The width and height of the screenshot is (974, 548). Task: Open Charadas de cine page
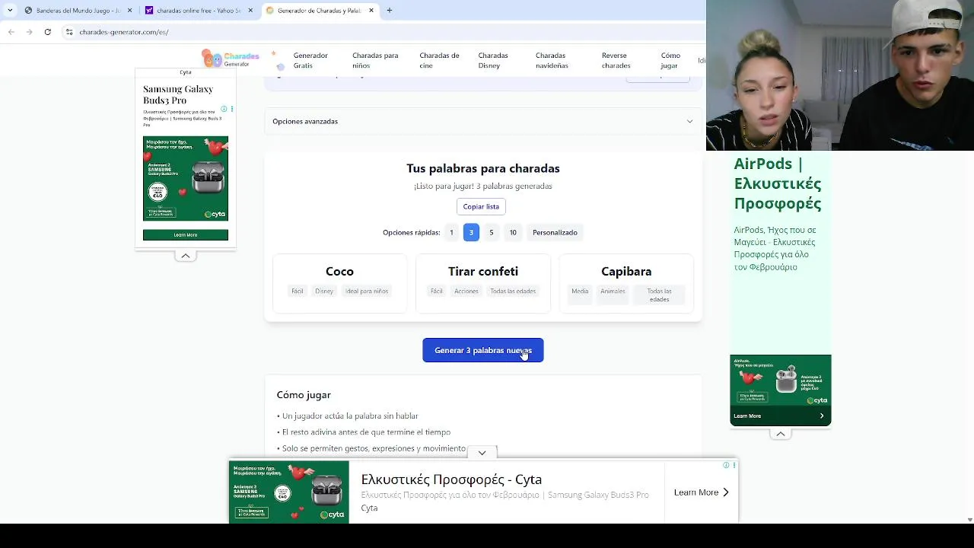pos(439,60)
